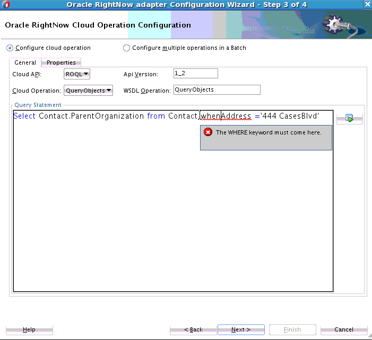Click the 'Select' keyword in query

pos(24,116)
